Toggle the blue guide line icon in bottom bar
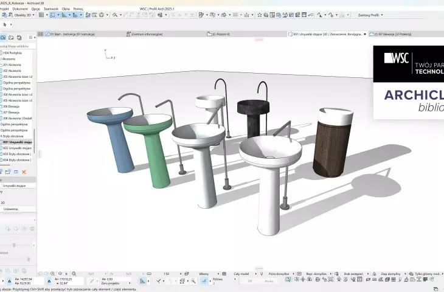 (204, 281)
